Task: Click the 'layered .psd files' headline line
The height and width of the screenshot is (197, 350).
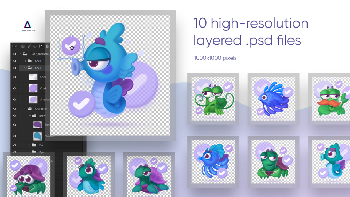Action: (x=247, y=40)
